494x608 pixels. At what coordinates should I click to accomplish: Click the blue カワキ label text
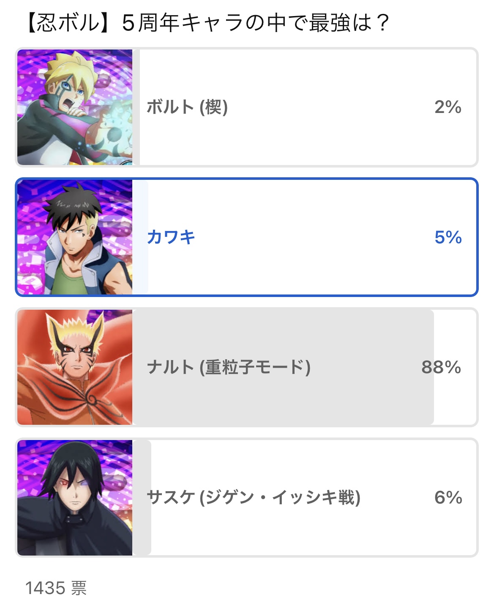click(x=171, y=237)
